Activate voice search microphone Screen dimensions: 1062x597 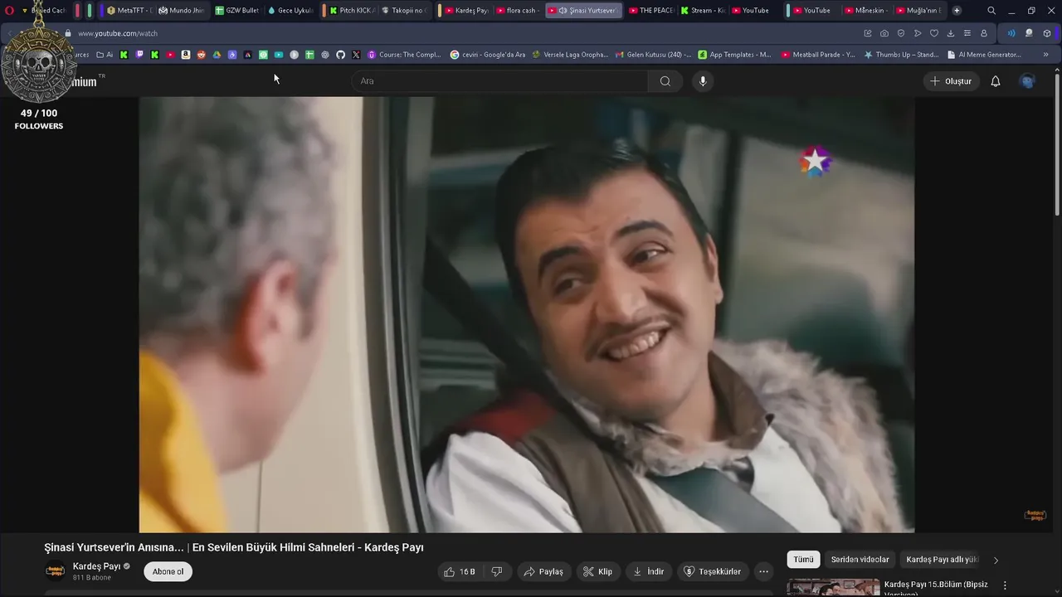[x=703, y=81]
